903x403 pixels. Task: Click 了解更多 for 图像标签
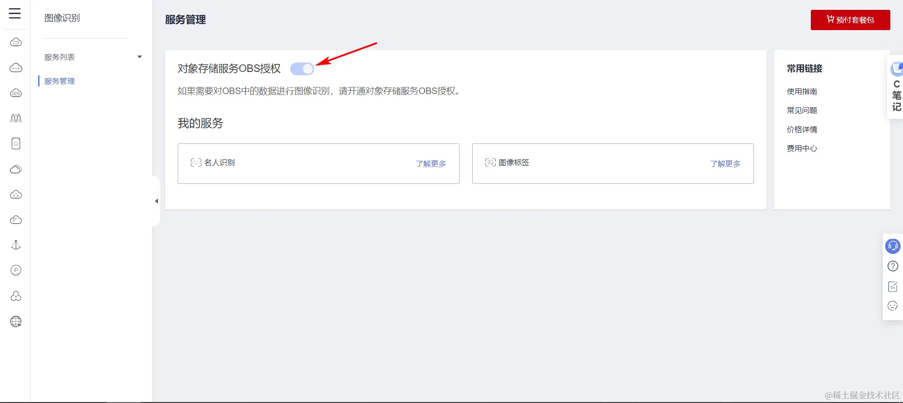[725, 164]
